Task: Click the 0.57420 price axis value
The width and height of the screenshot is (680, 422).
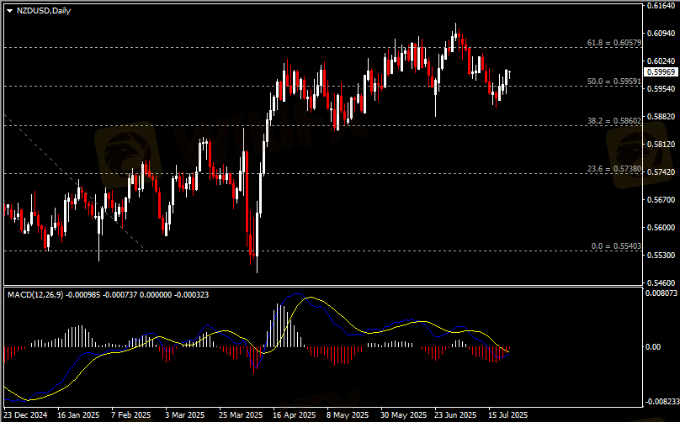Action: [x=661, y=172]
